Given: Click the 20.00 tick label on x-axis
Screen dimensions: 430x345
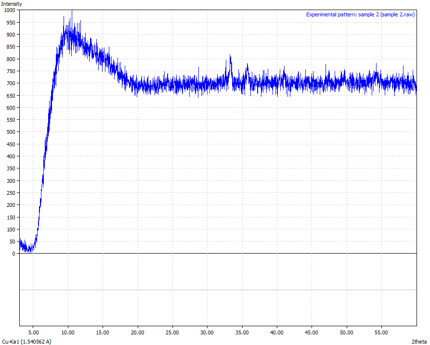Looking at the screenshot, I should point(137,332).
